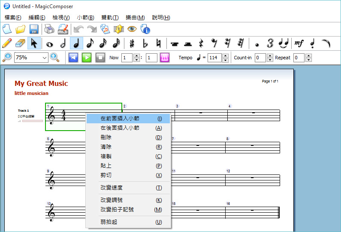The width and height of the screenshot is (341, 232).
Task: Open the 樂曲(M) menu
Action: coord(135,18)
